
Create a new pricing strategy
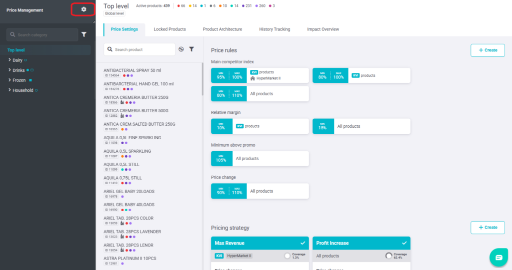pyautogui.click(x=487, y=228)
